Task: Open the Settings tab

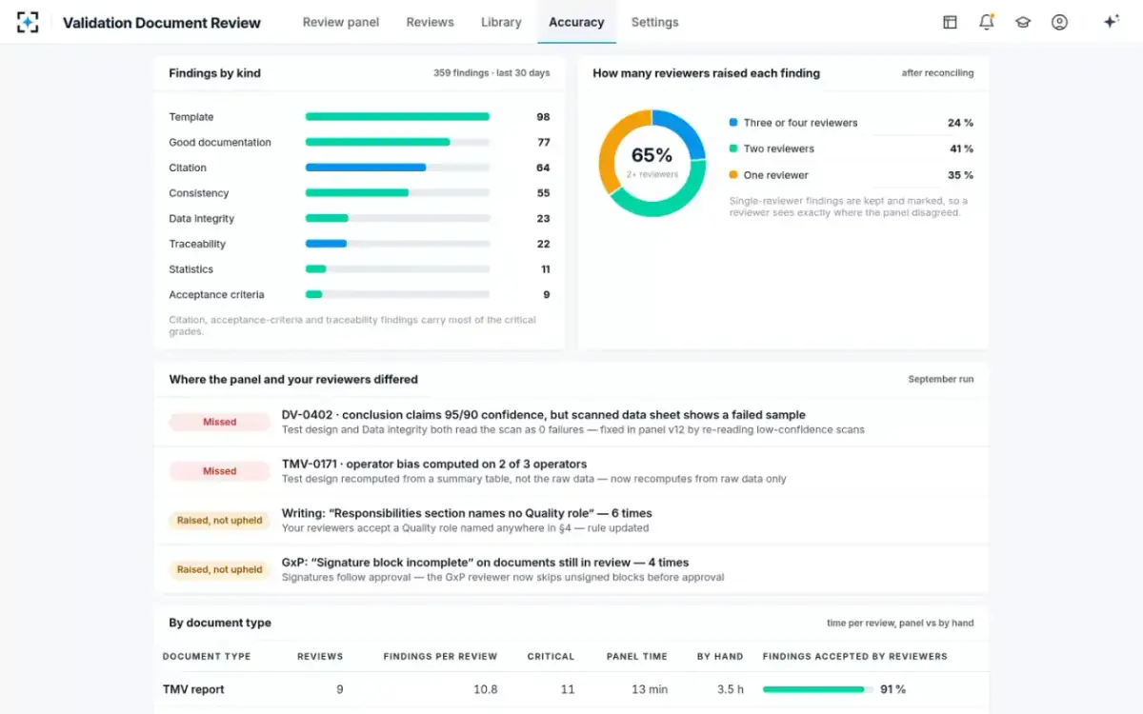Action: [655, 22]
